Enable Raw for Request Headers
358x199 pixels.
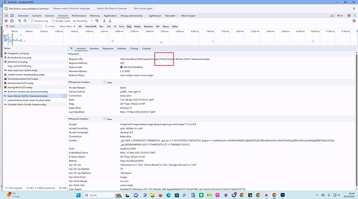point(105,119)
